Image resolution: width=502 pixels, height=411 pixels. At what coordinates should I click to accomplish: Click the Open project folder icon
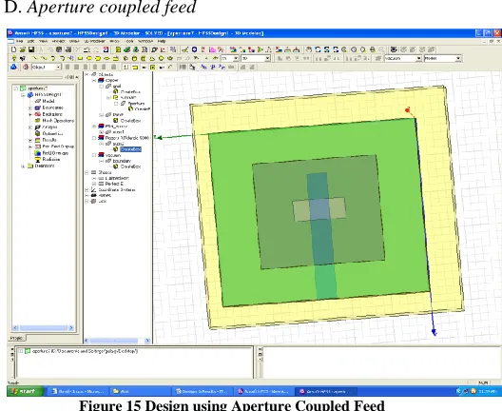tap(23, 49)
